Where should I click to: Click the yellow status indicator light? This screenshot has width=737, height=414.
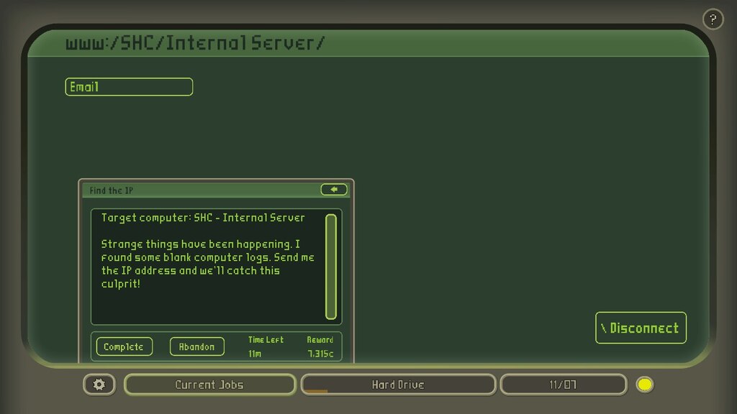tap(644, 385)
